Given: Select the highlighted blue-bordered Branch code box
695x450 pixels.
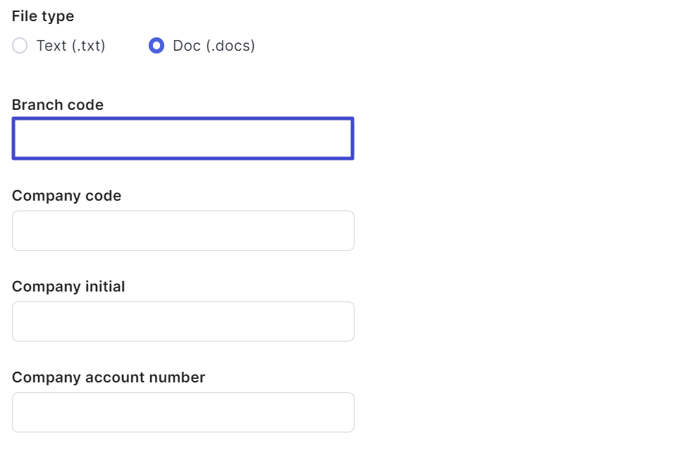Looking at the screenshot, I should coord(183,139).
